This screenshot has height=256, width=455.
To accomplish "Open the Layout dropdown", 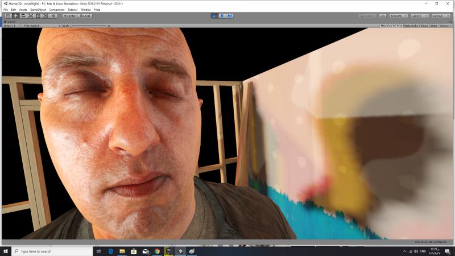I will 440,16.
